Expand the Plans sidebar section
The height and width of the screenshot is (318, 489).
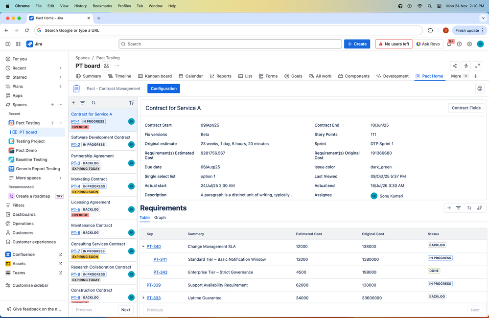coord(60,87)
